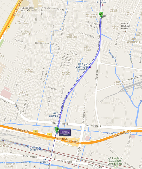Click the Atrium Boutique Resort label
The height and width of the screenshot is (169, 142).
126,26
